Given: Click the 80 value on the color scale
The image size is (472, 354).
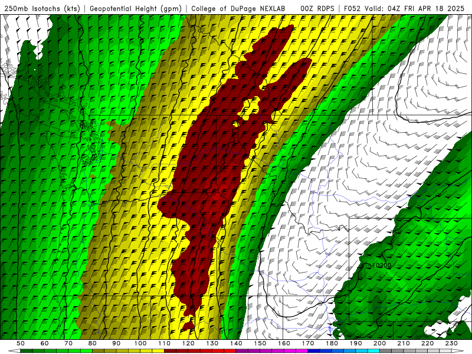Looking at the screenshot, I should click(93, 343).
